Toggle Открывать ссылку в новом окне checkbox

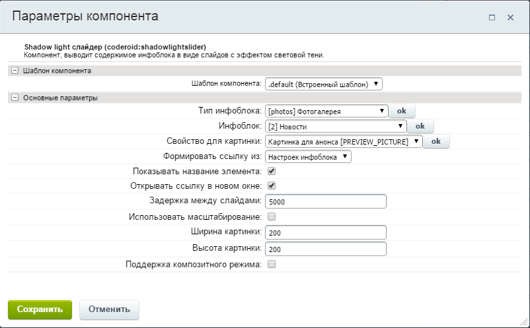click(x=272, y=186)
